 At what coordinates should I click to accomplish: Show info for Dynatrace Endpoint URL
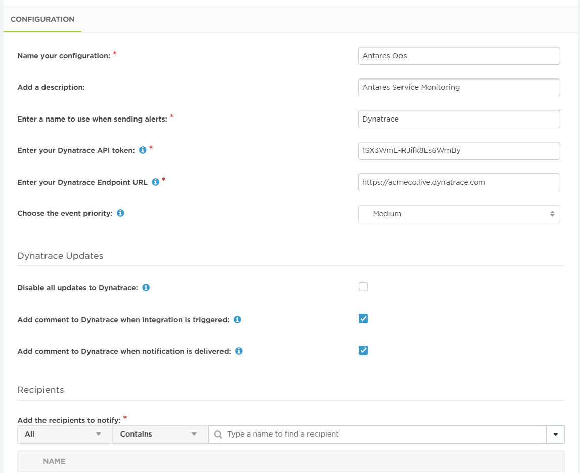155,182
